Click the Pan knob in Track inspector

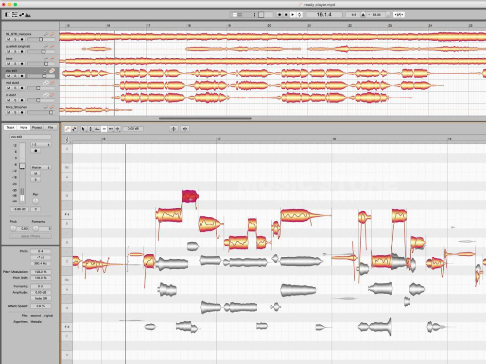tap(35, 201)
